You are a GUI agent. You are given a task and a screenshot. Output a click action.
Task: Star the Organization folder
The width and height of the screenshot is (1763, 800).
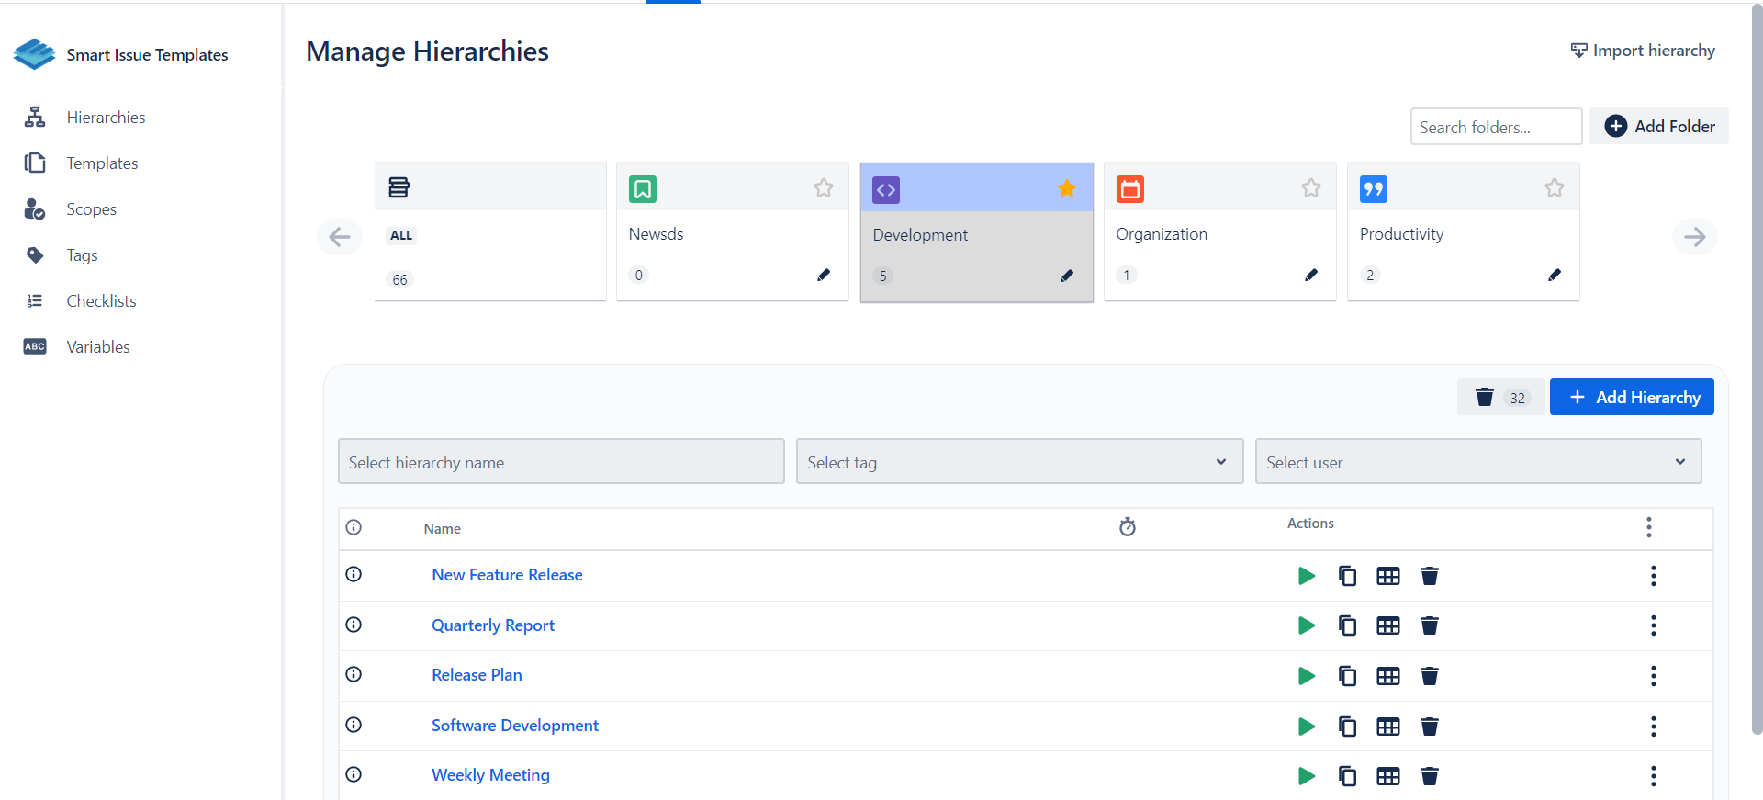click(x=1310, y=188)
